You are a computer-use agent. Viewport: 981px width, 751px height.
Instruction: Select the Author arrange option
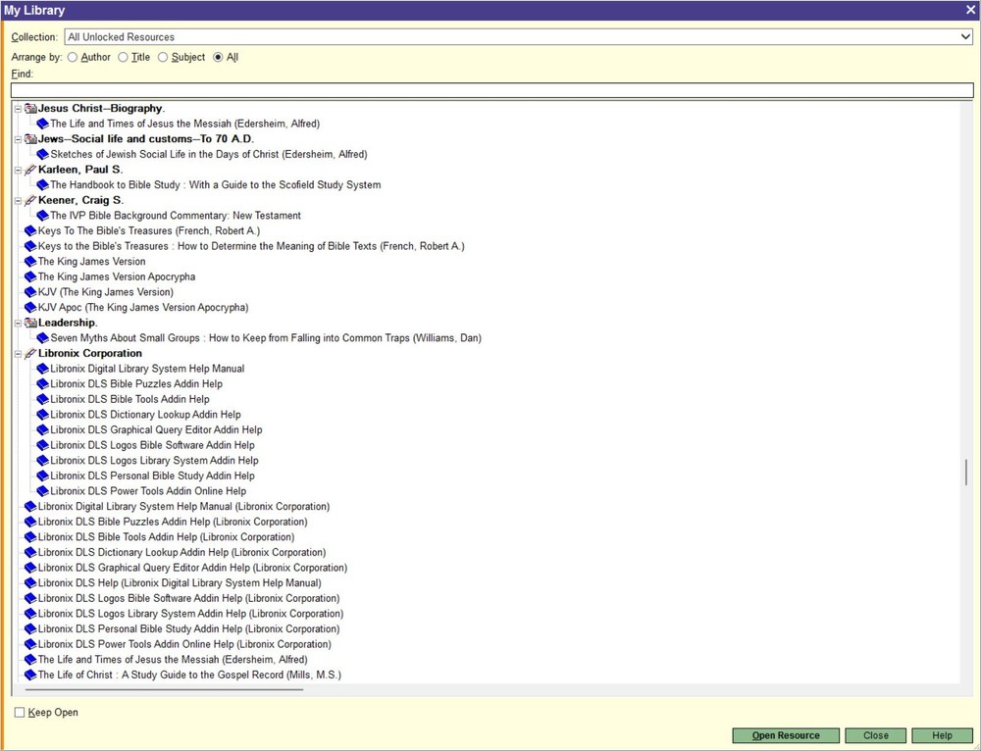pos(73,57)
